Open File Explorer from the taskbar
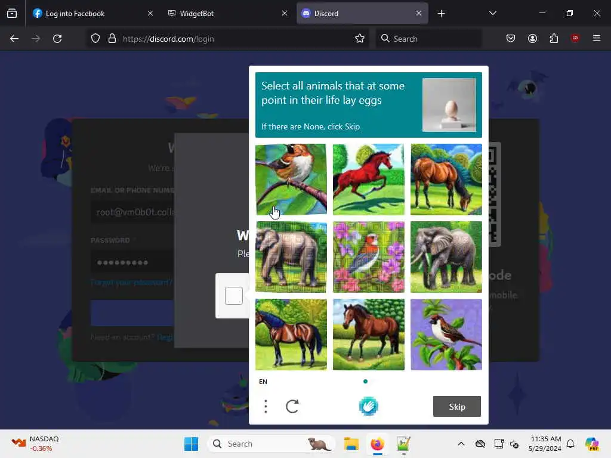This screenshot has width=611, height=458. point(351,444)
